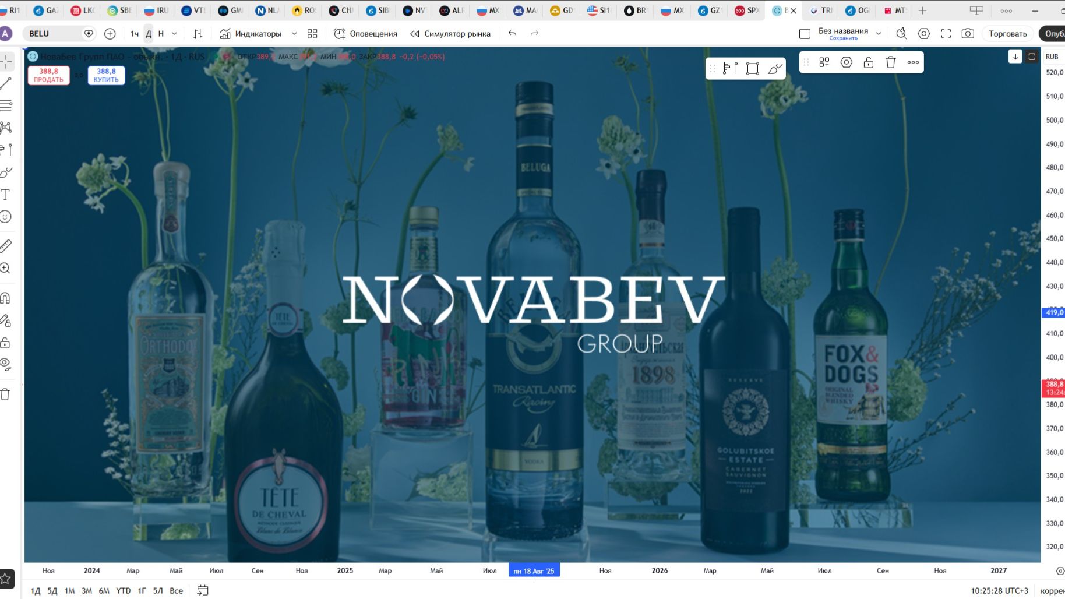Viewport: 1065px width, 599px height.
Task: Take a chart snapshot with camera
Action: point(968,34)
